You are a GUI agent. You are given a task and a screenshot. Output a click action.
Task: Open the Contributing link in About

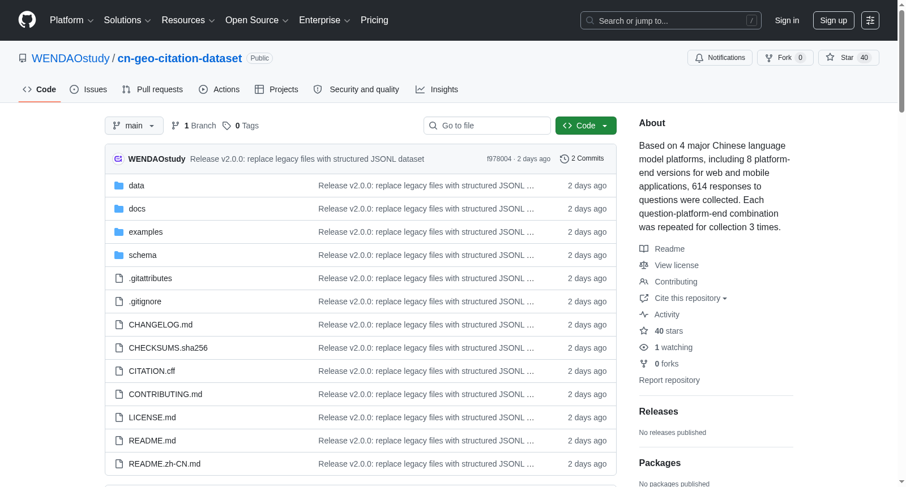676,282
